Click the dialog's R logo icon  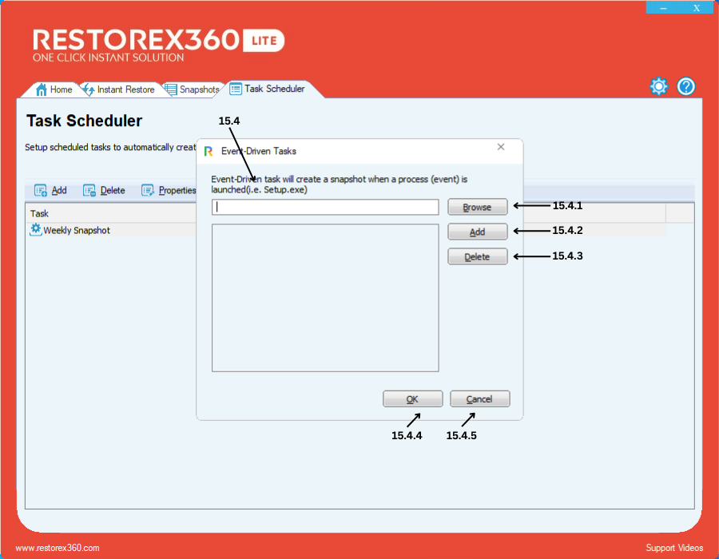click(x=209, y=150)
